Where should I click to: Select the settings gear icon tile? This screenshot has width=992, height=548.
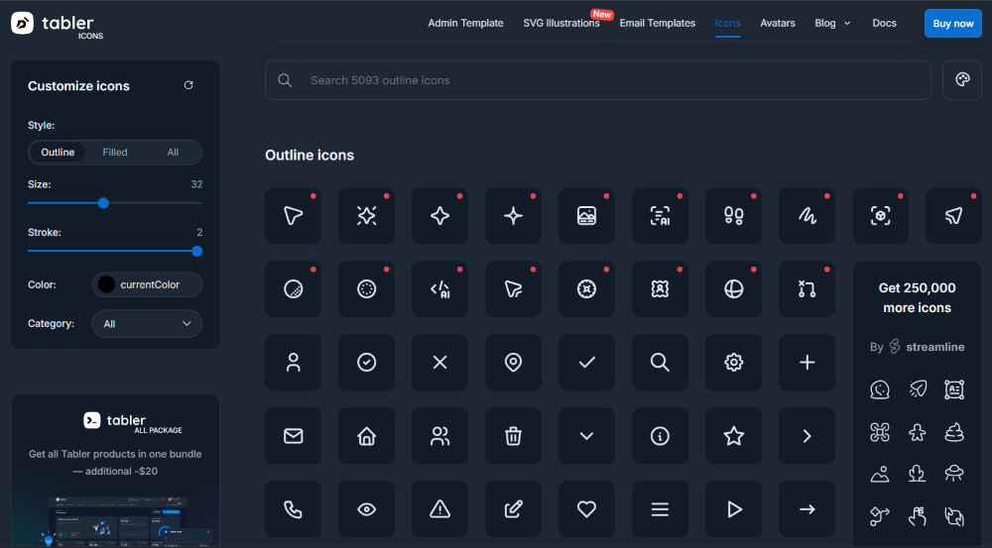pos(733,362)
